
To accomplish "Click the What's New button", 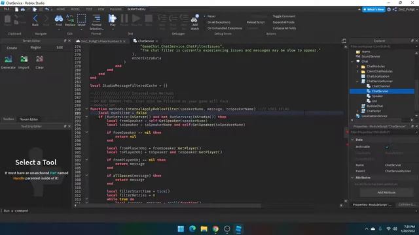I will 374,9.
